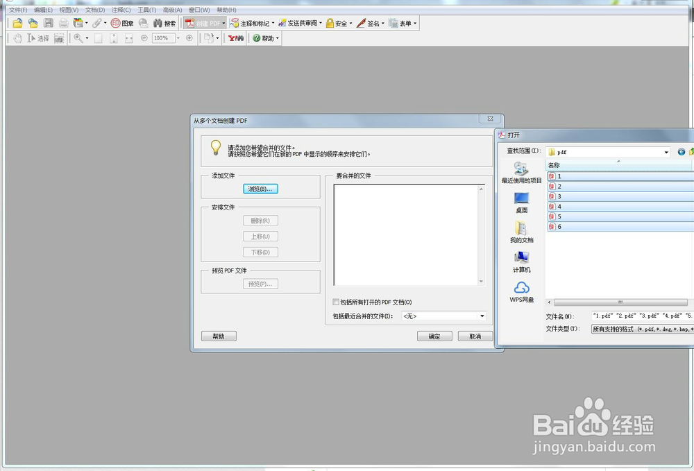Click the open web page toolbar icon
The height and width of the screenshot is (471, 694).
point(33,24)
